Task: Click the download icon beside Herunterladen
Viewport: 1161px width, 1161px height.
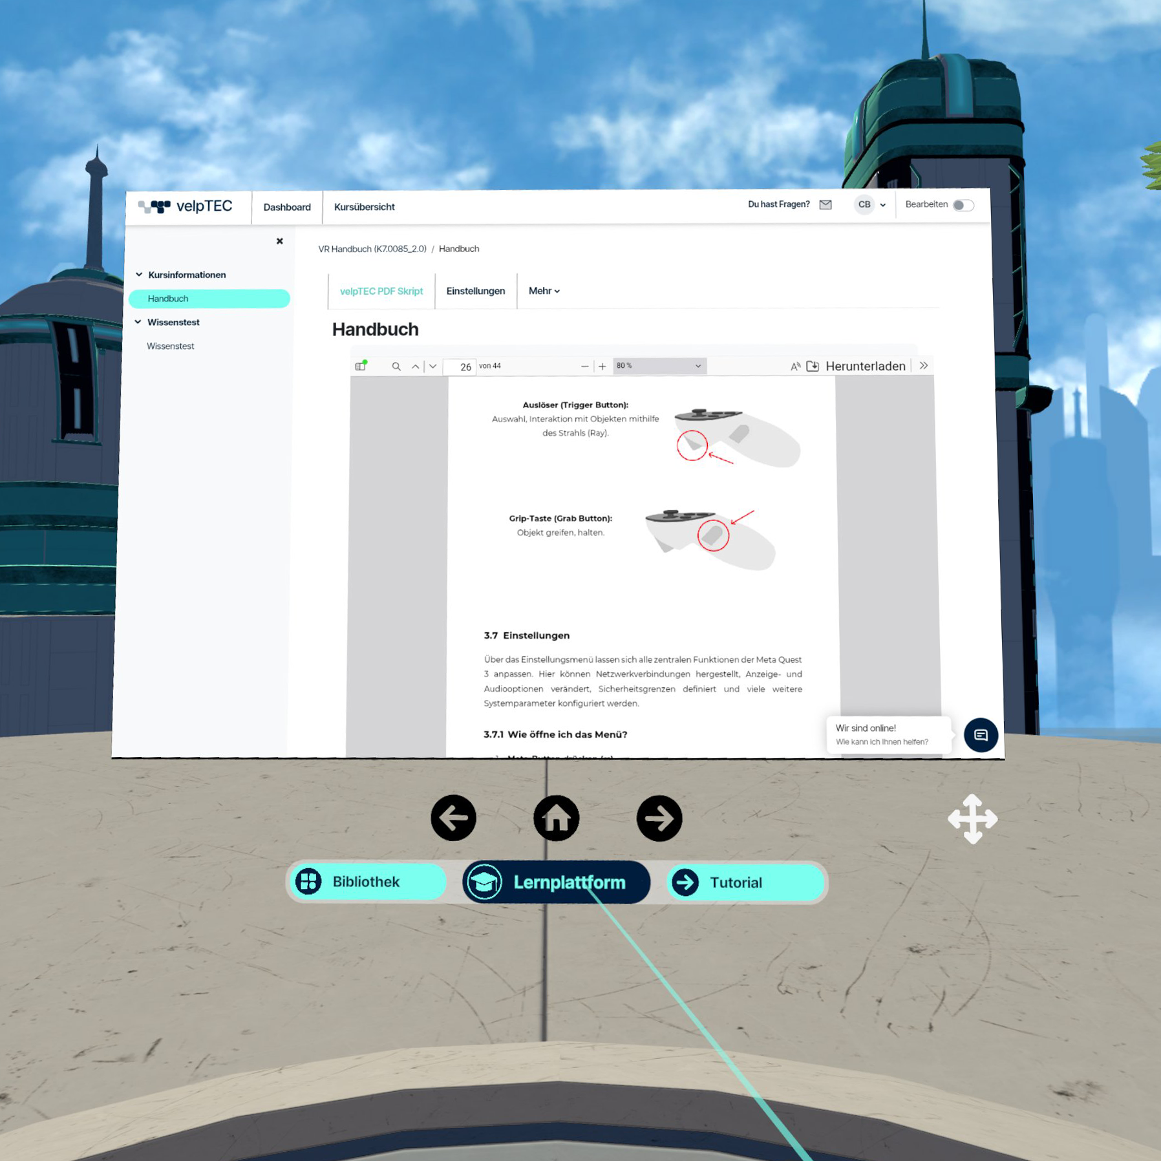Action: [x=813, y=367]
